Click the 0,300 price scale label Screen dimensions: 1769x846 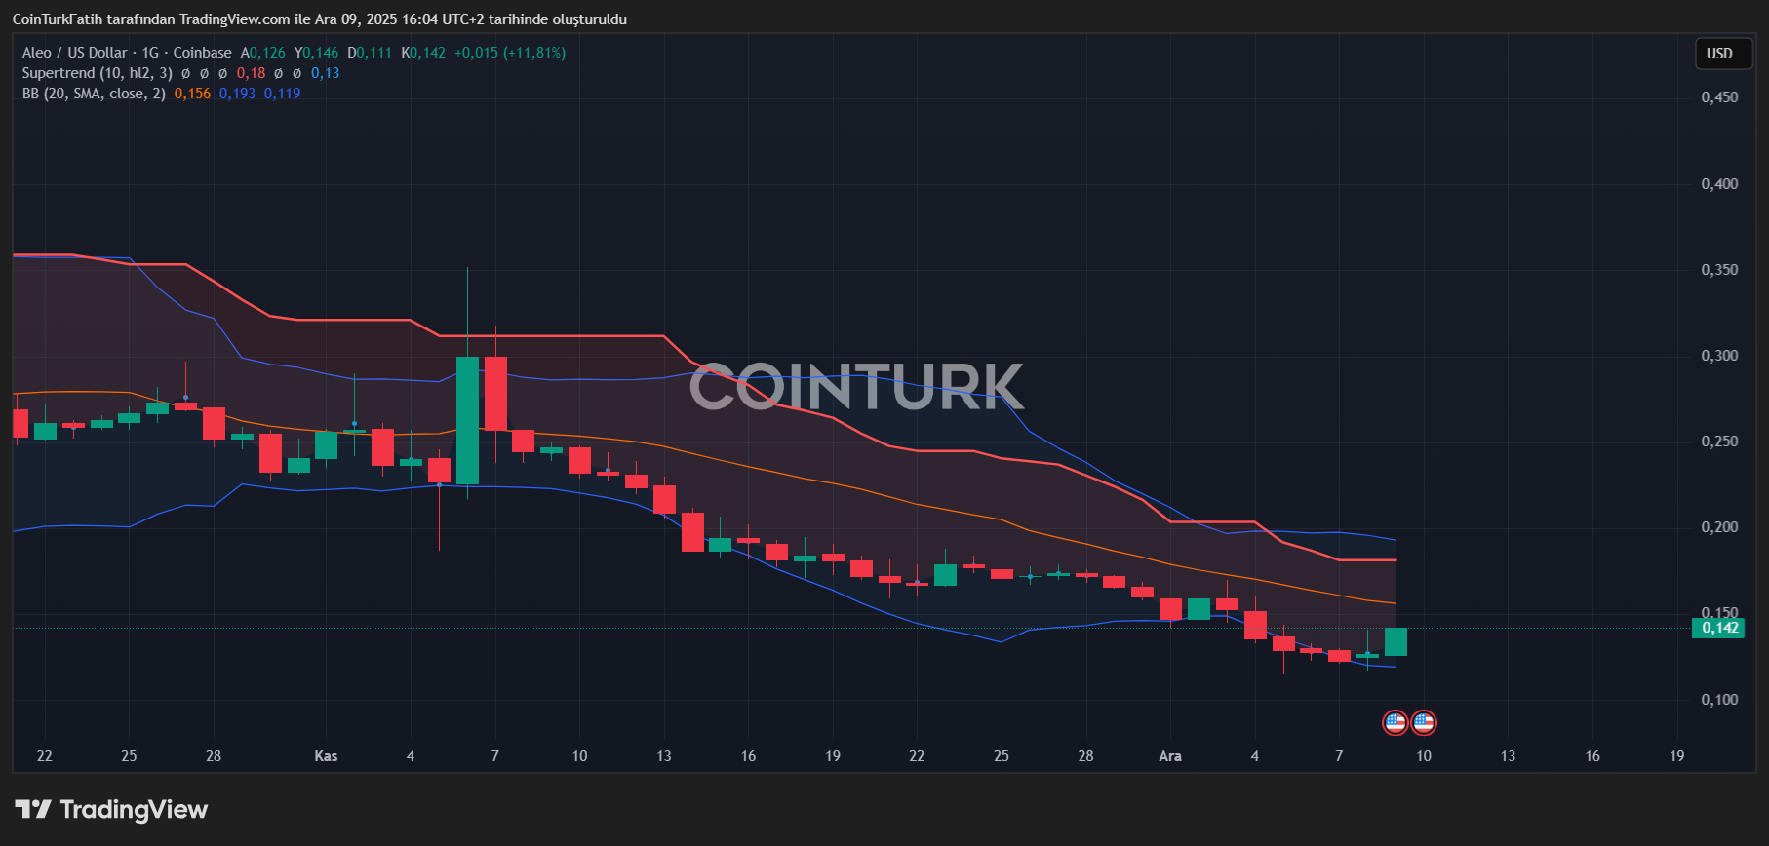[x=1719, y=356]
